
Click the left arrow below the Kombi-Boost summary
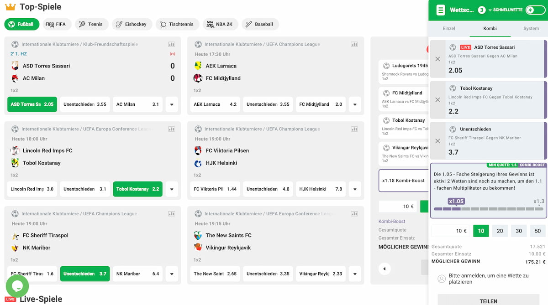point(385,269)
